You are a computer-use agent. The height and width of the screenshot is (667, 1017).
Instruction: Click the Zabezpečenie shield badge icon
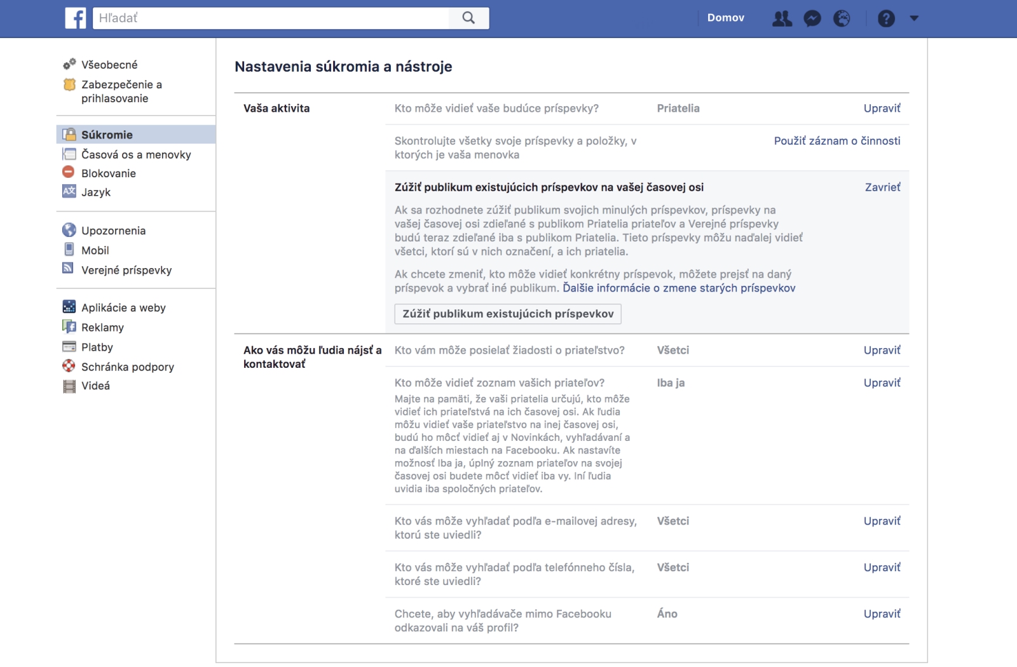69,84
